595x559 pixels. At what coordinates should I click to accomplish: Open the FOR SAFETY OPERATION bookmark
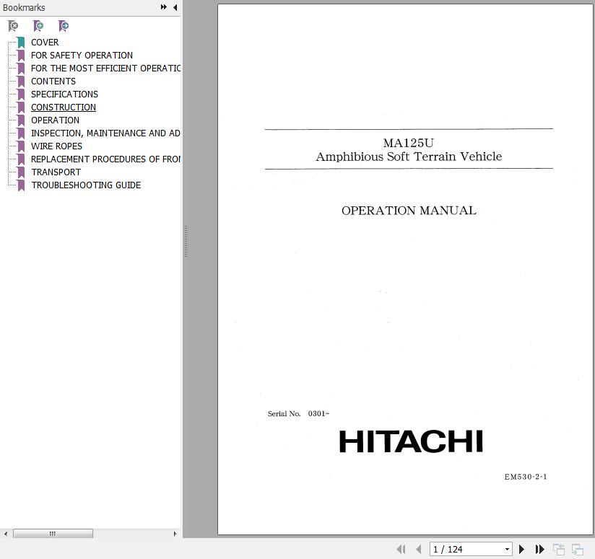pos(82,56)
